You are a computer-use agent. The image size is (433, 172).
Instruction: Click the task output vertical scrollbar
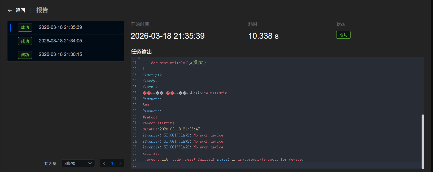(x=423, y=141)
